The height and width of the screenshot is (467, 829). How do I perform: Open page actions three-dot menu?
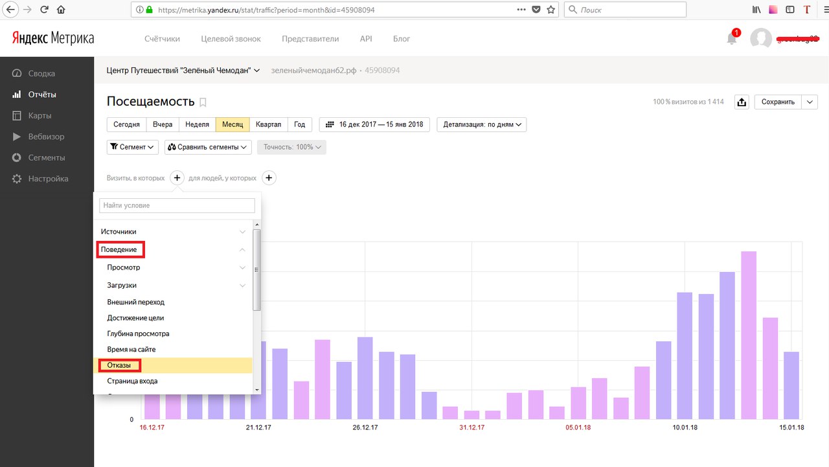tap(521, 10)
